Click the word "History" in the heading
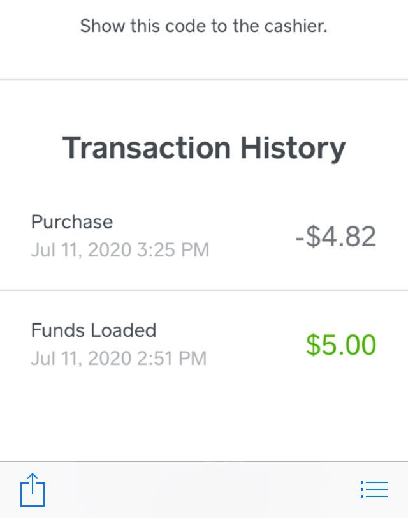Viewport: 408px width, 518px height. pos(293,148)
